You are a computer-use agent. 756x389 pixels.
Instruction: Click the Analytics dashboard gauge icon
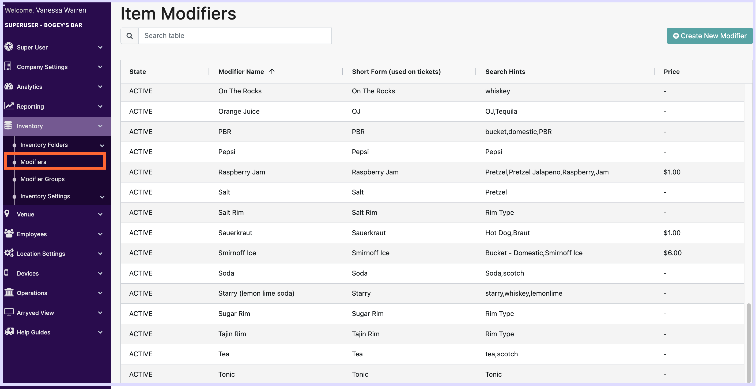pyautogui.click(x=9, y=86)
